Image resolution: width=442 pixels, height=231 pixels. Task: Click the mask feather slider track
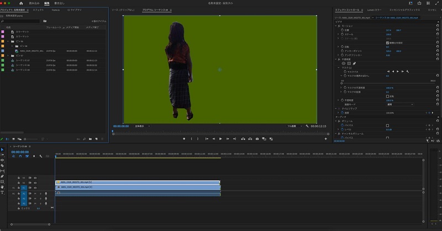coord(388,83)
